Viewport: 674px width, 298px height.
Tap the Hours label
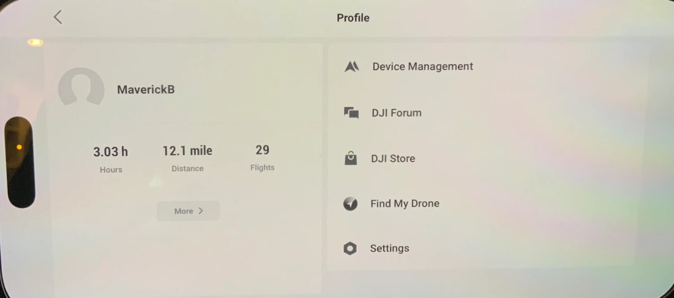[111, 170]
